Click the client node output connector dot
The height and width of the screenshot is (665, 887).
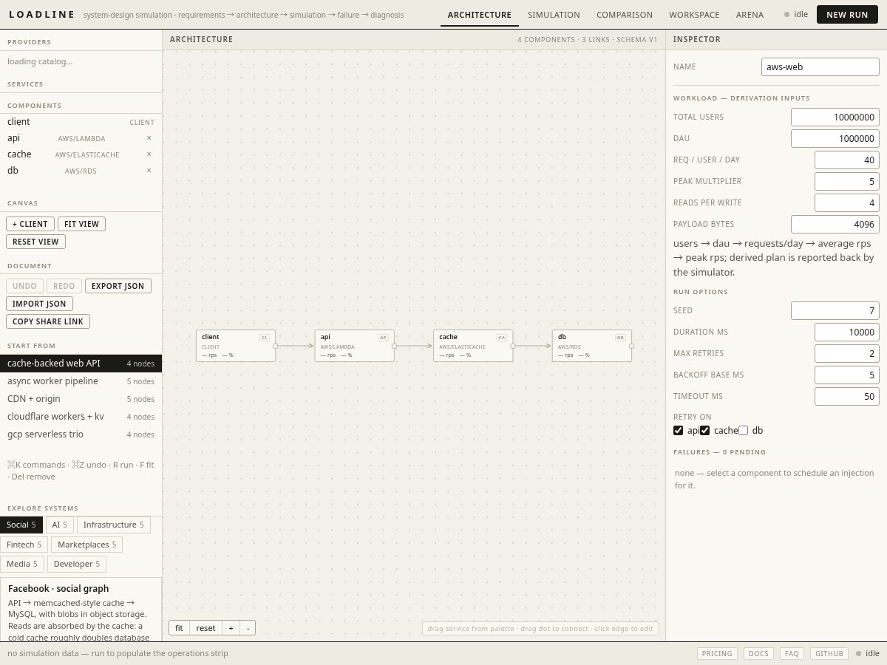[x=276, y=346]
